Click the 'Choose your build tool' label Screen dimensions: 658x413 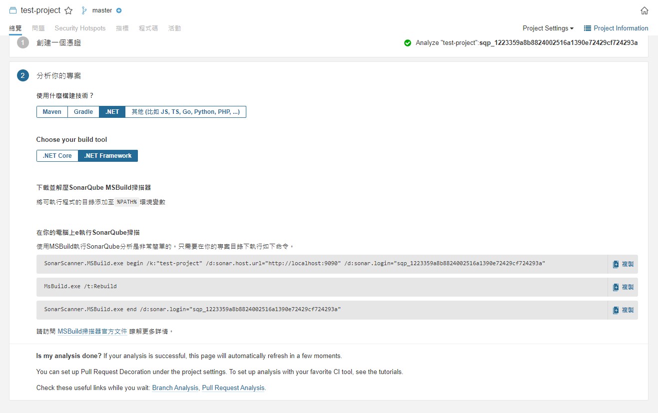click(72, 140)
